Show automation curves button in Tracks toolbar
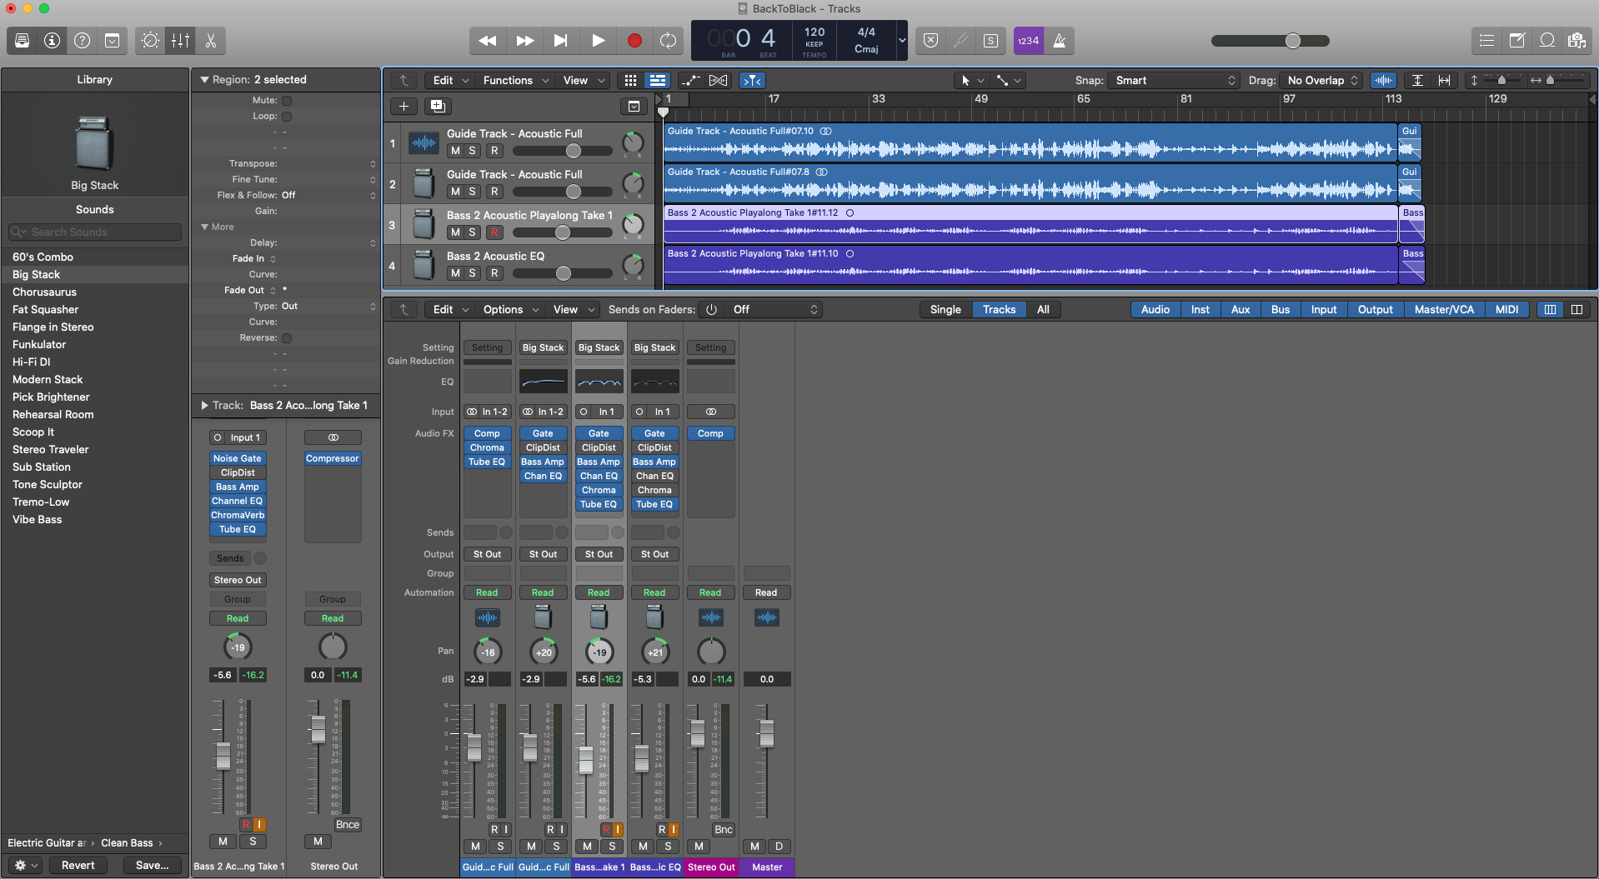1599x879 pixels. (x=691, y=80)
